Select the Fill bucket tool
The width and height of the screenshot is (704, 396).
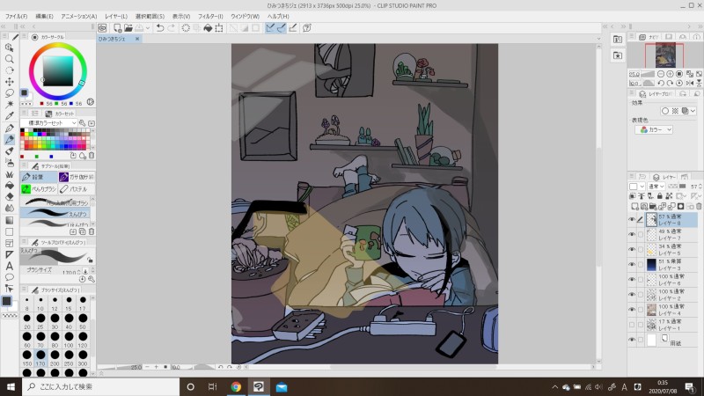[x=9, y=186]
